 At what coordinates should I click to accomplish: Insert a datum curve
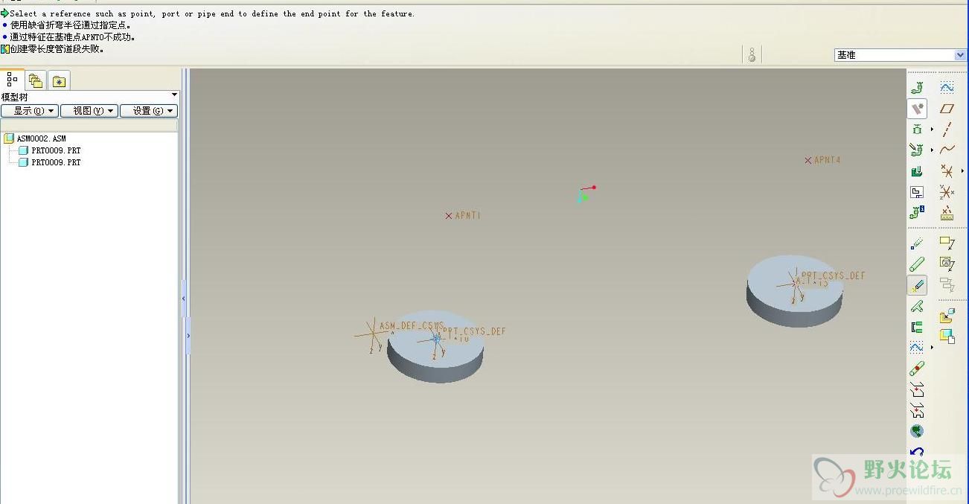947,150
